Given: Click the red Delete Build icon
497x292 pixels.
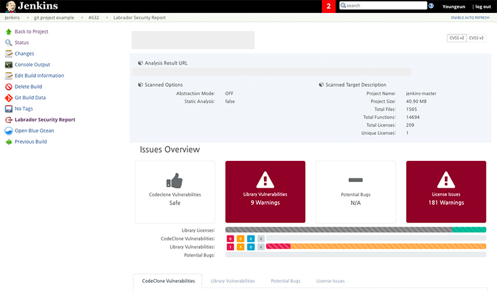Looking at the screenshot, I should [9, 86].
